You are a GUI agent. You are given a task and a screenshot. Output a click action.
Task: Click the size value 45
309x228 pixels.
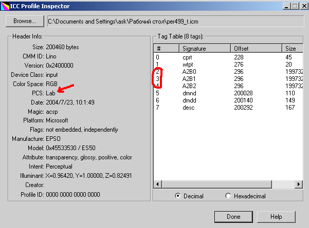tap(289, 57)
